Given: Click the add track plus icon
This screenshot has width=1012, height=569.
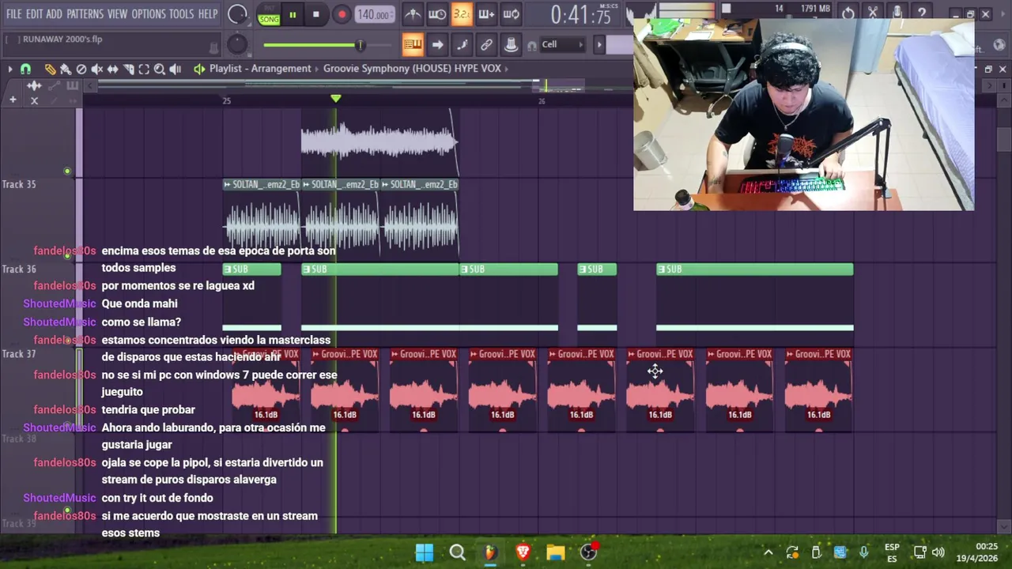Looking at the screenshot, I should click(13, 100).
